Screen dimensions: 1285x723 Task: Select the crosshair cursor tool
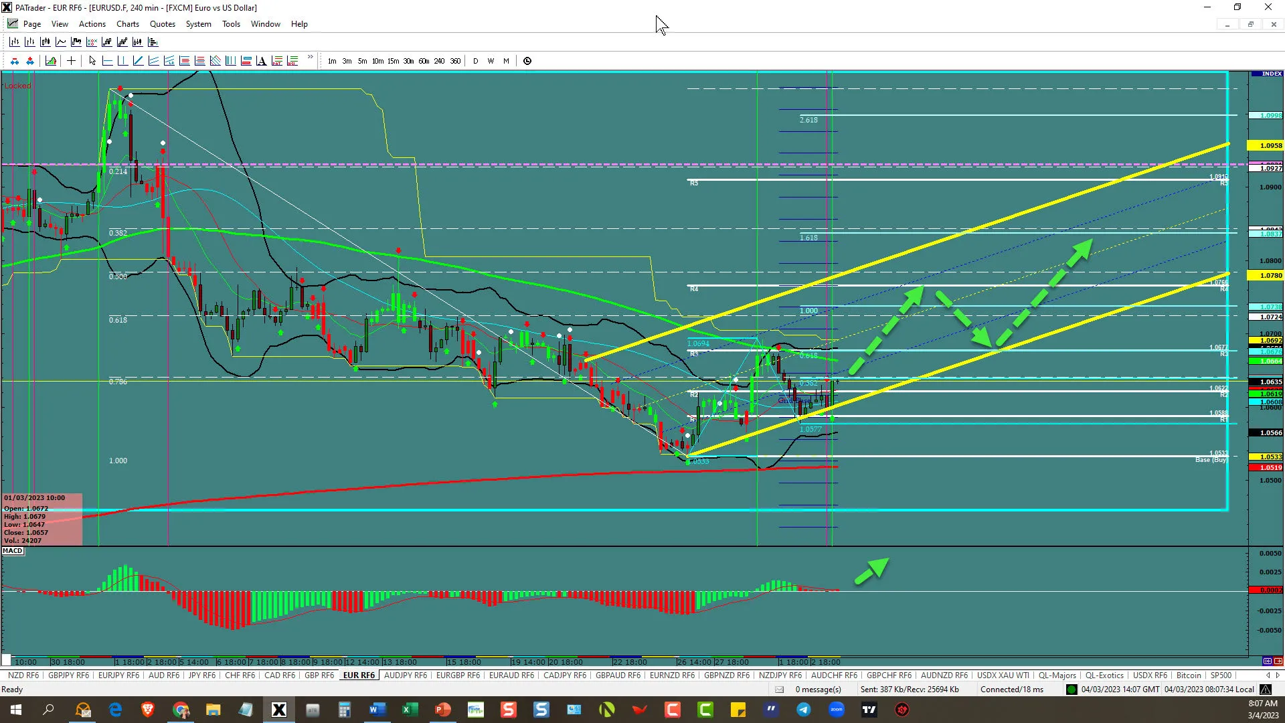(x=71, y=61)
